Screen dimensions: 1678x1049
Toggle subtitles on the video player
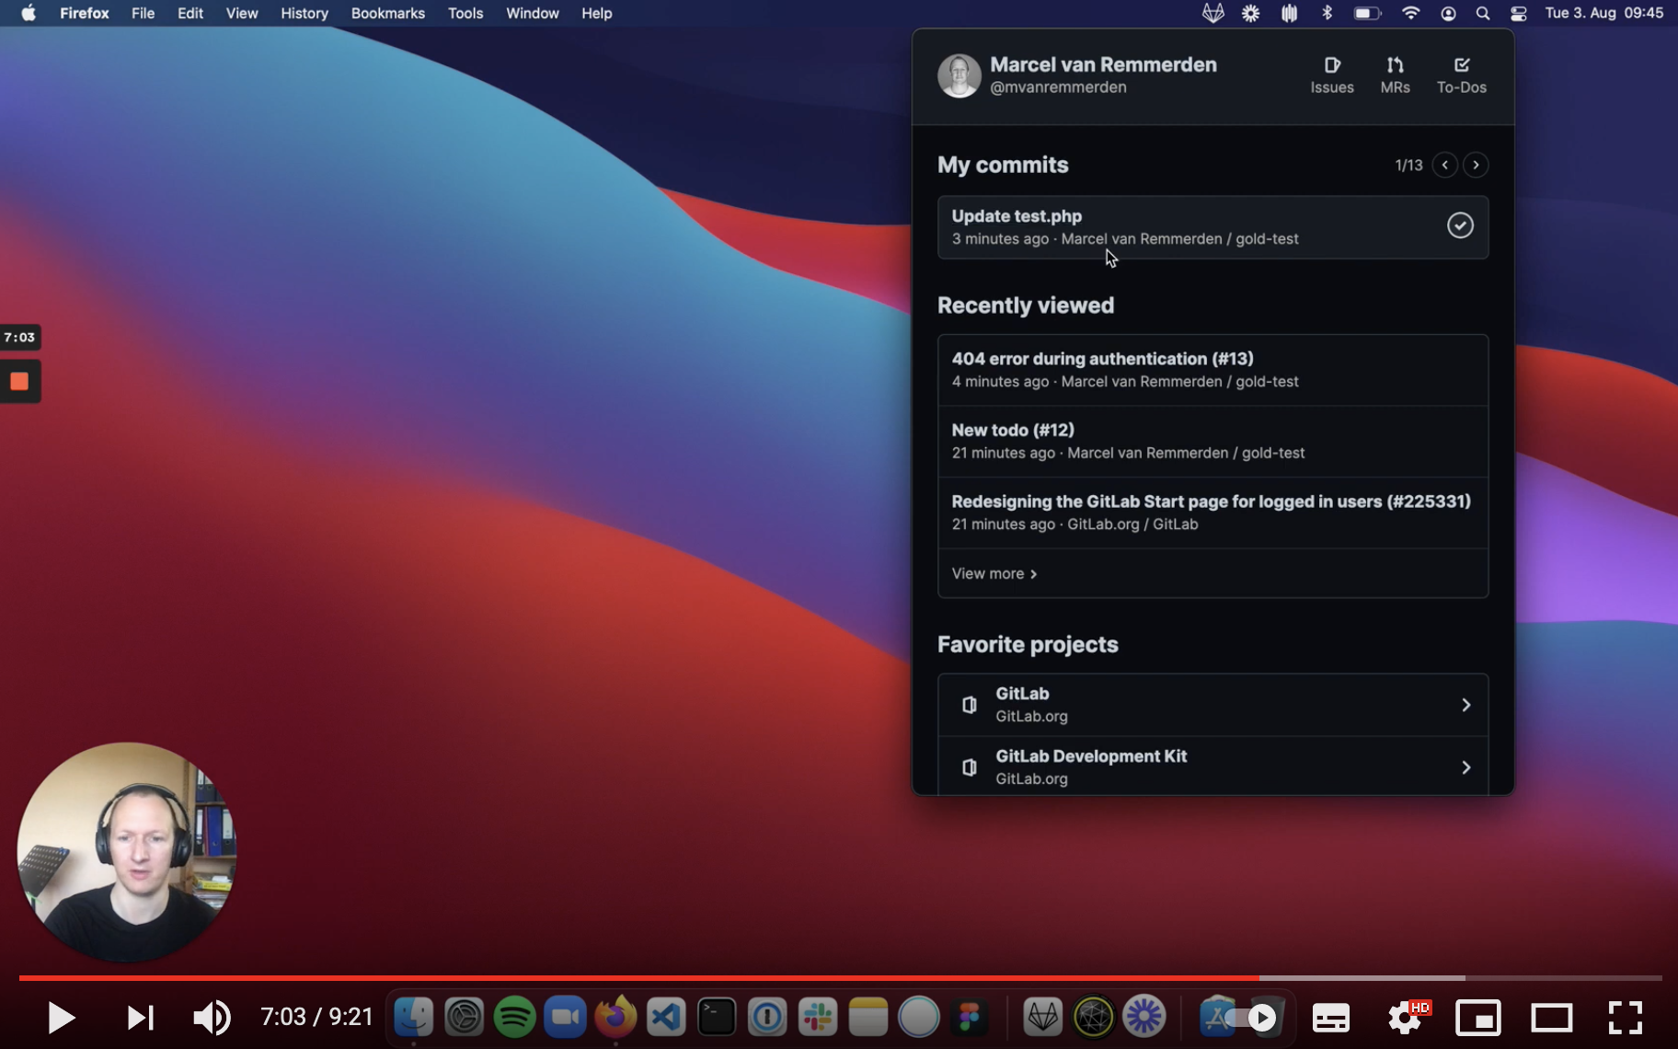(x=1330, y=1018)
